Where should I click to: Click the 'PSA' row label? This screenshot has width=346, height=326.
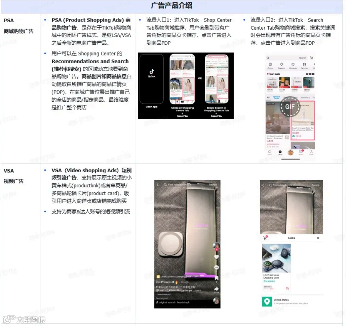(9, 21)
